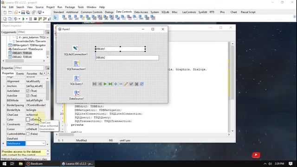Screen dimensions: 297x167
Task: Click the Step Into debug icon
Action: [40, 19]
